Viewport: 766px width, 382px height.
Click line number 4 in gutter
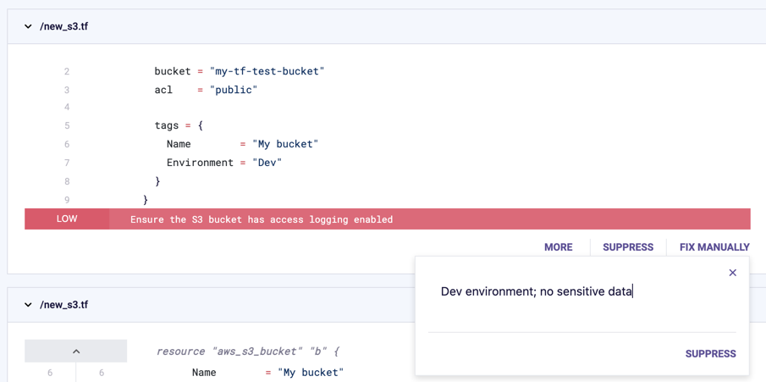coord(67,107)
